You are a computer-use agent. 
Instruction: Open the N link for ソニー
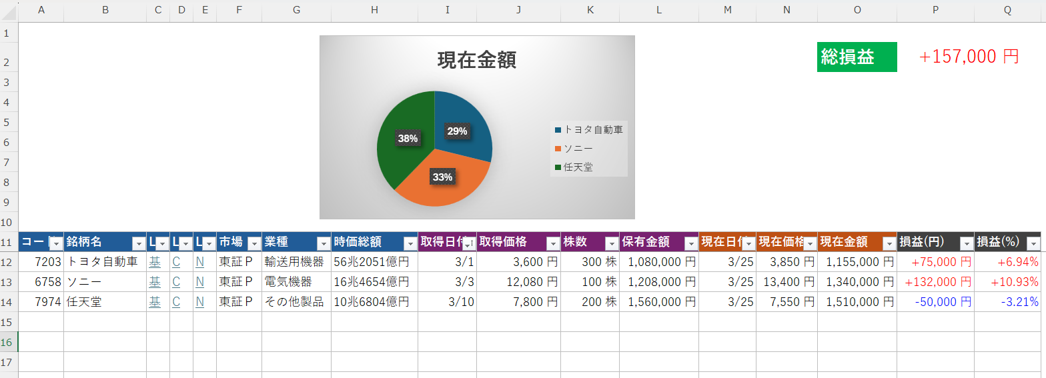point(199,282)
